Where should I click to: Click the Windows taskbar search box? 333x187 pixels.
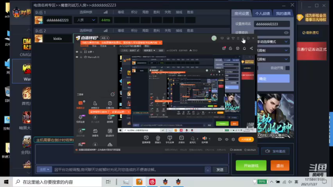coord(57,182)
